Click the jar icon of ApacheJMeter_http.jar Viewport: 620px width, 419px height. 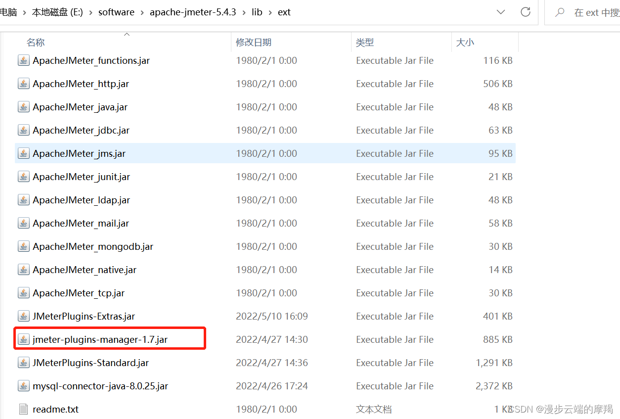pos(23,84)
